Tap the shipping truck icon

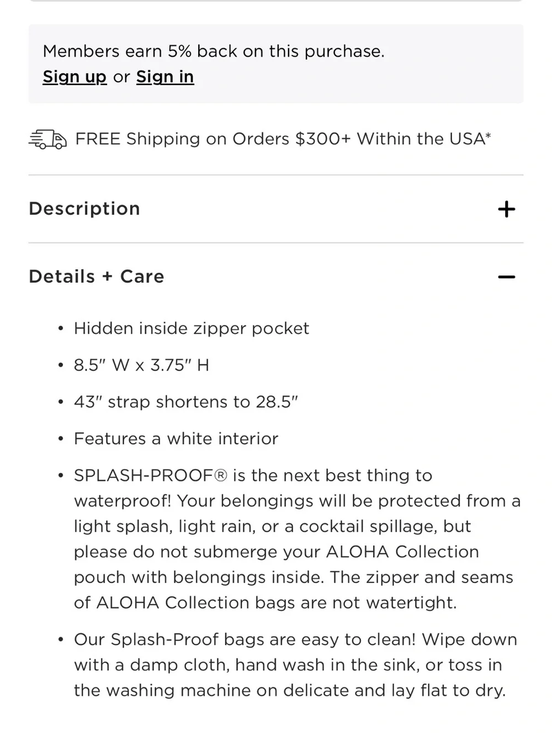click(47, 139)
